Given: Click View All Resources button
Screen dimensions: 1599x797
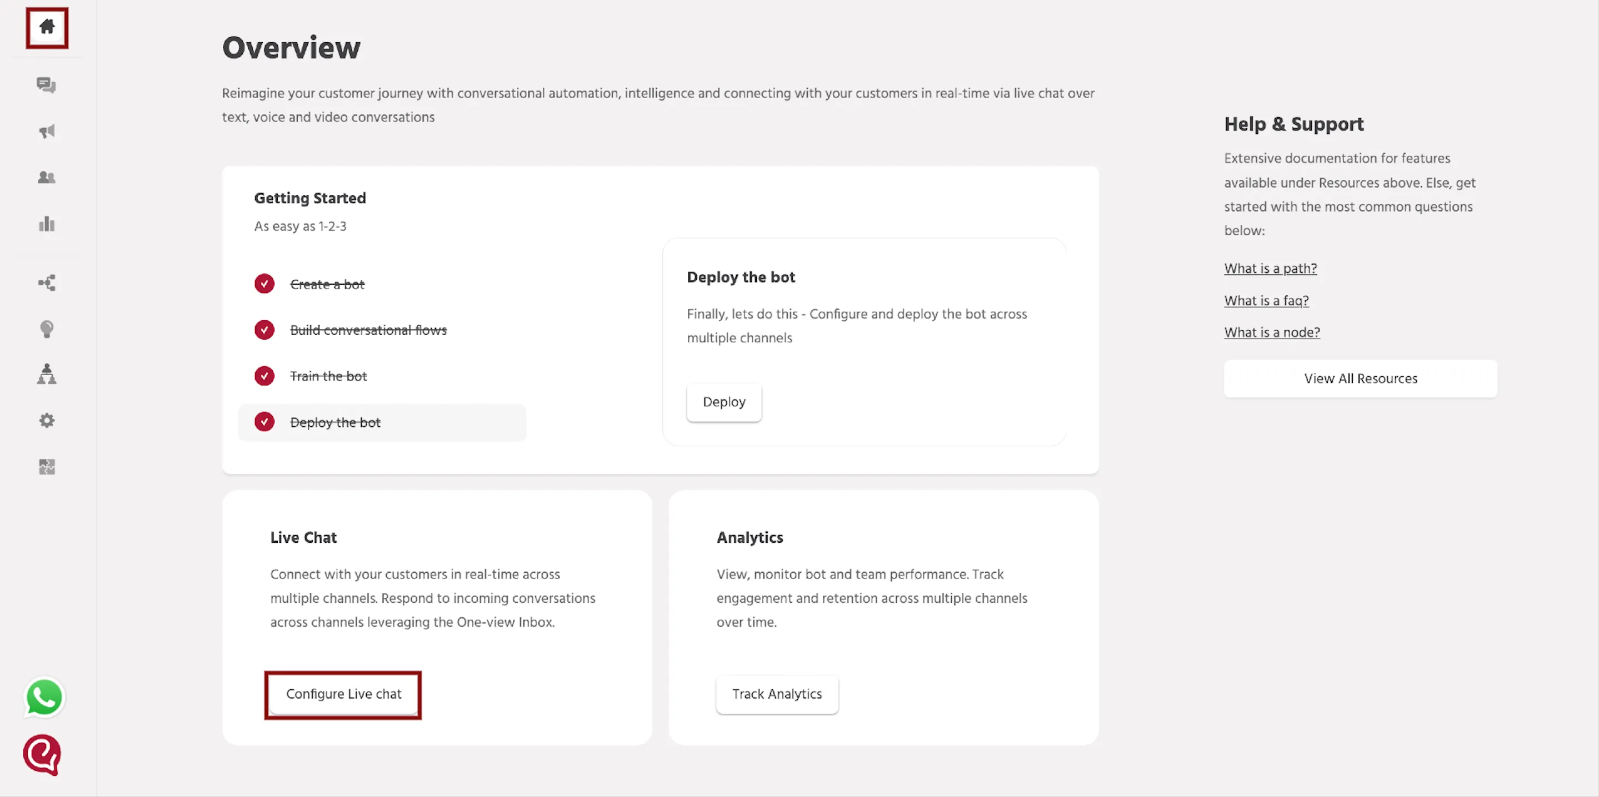Looking at the screenshot, I should [1361, 379].
